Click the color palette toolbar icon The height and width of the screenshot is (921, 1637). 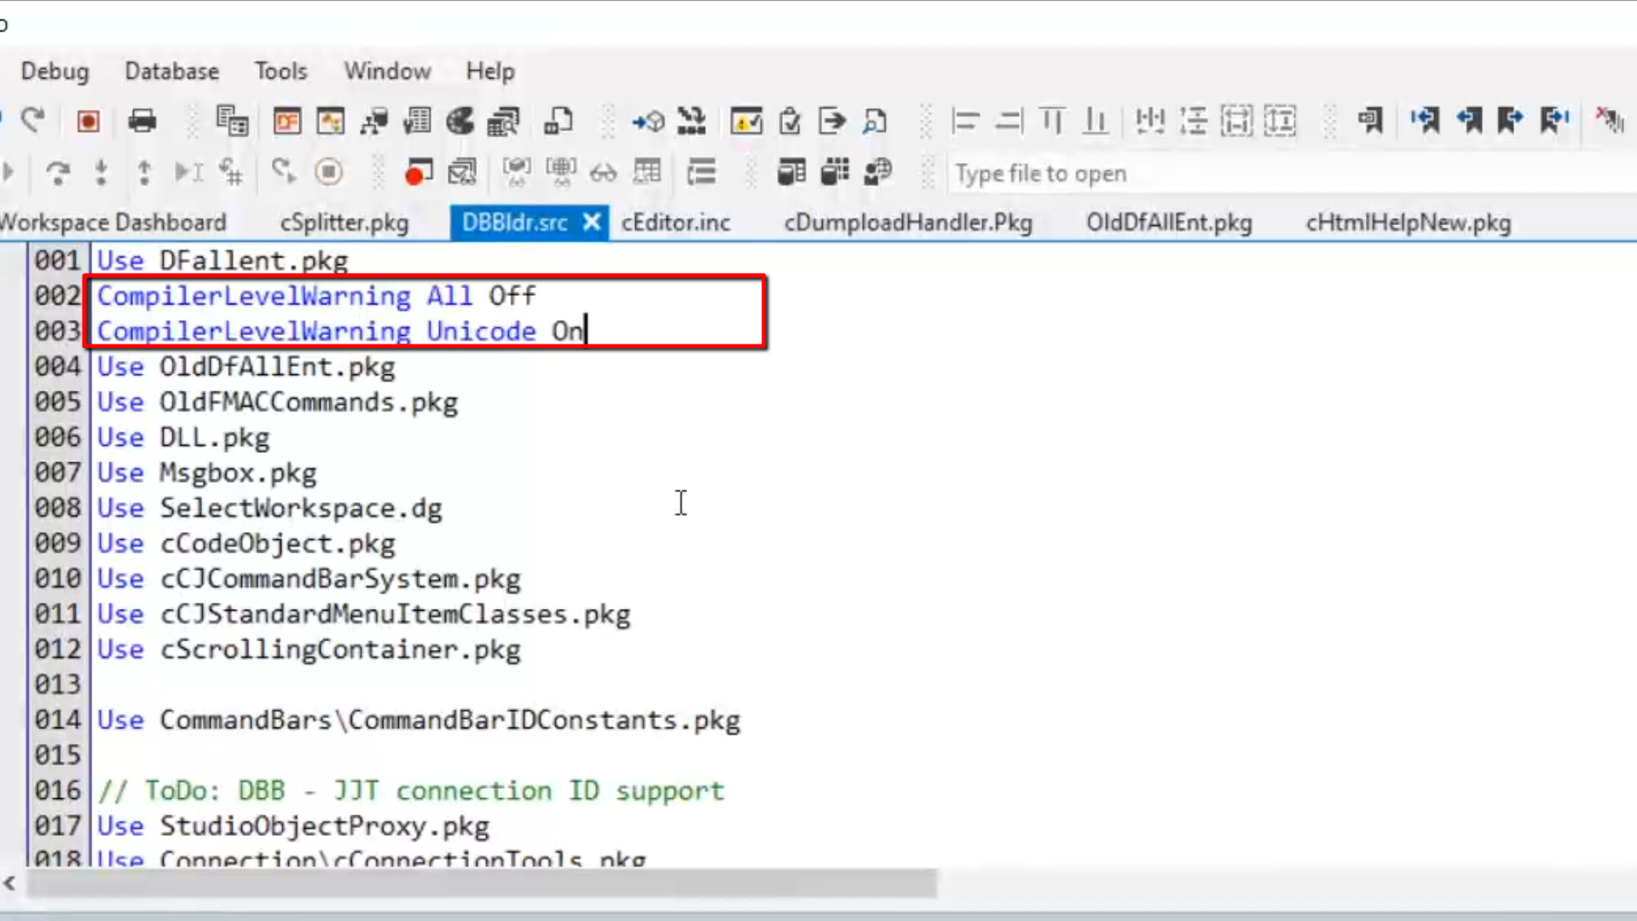tap(460, 121)
